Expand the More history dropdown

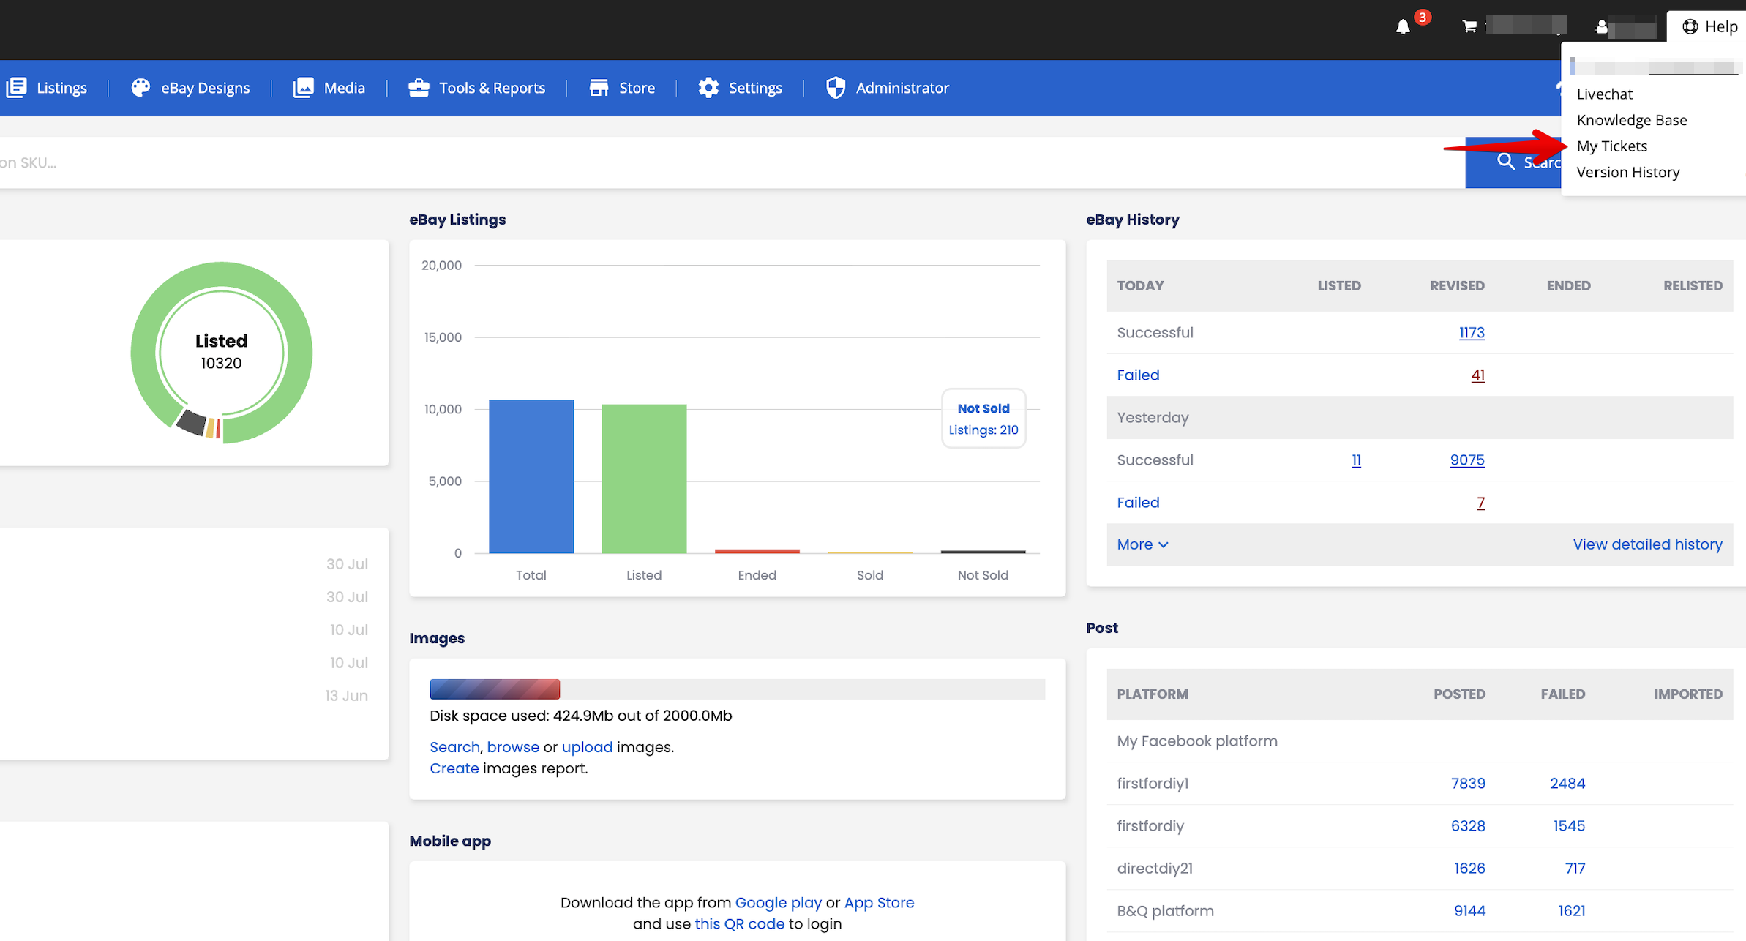click(x=1142, y=544)
